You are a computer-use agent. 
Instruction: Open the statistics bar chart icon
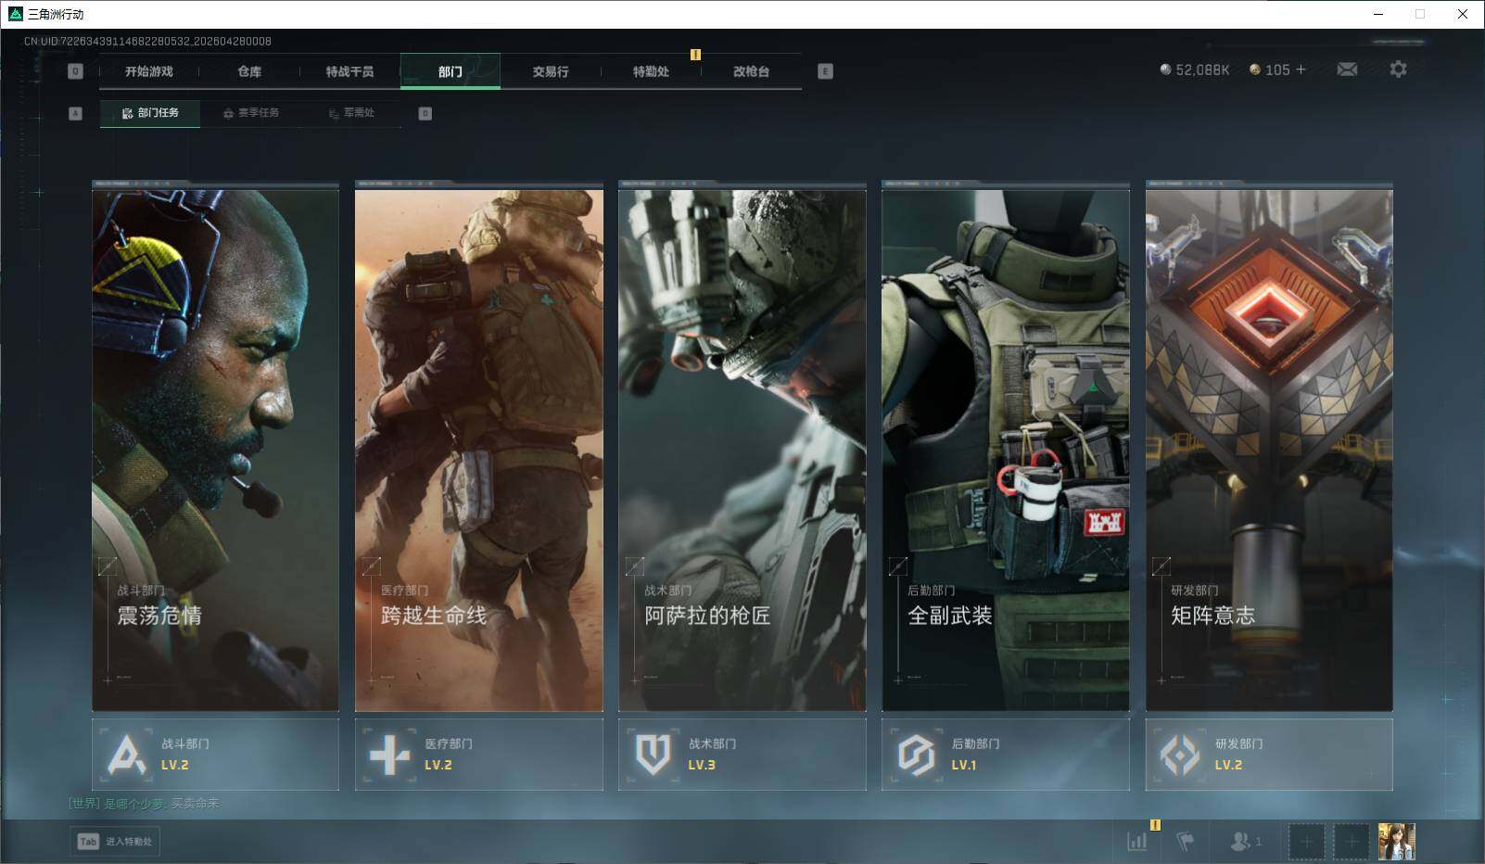[1137, 842]
